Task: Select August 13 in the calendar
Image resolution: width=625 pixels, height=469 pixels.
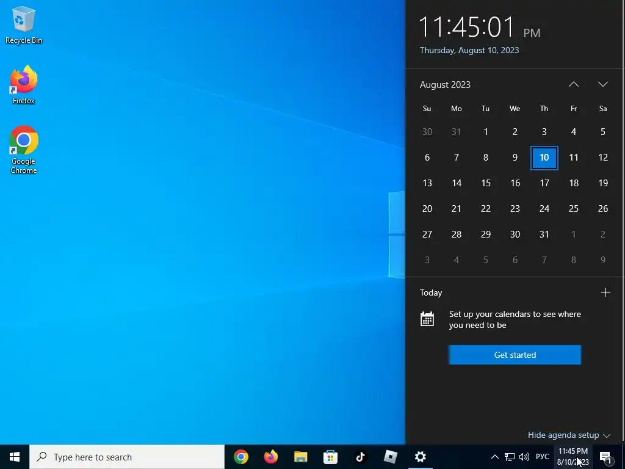Action: pos(427,183)
